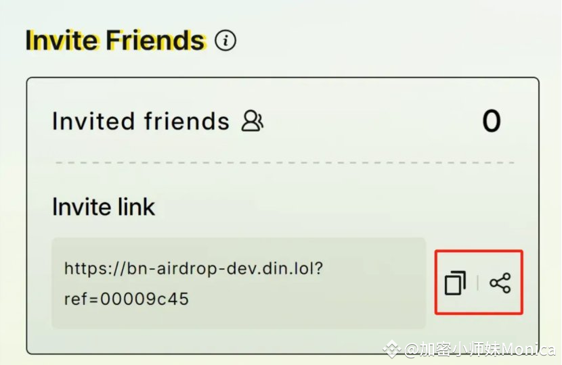Click the Binance logo in the watermark
The width and height of the screenshot is (562, 365).
(391, 349)
